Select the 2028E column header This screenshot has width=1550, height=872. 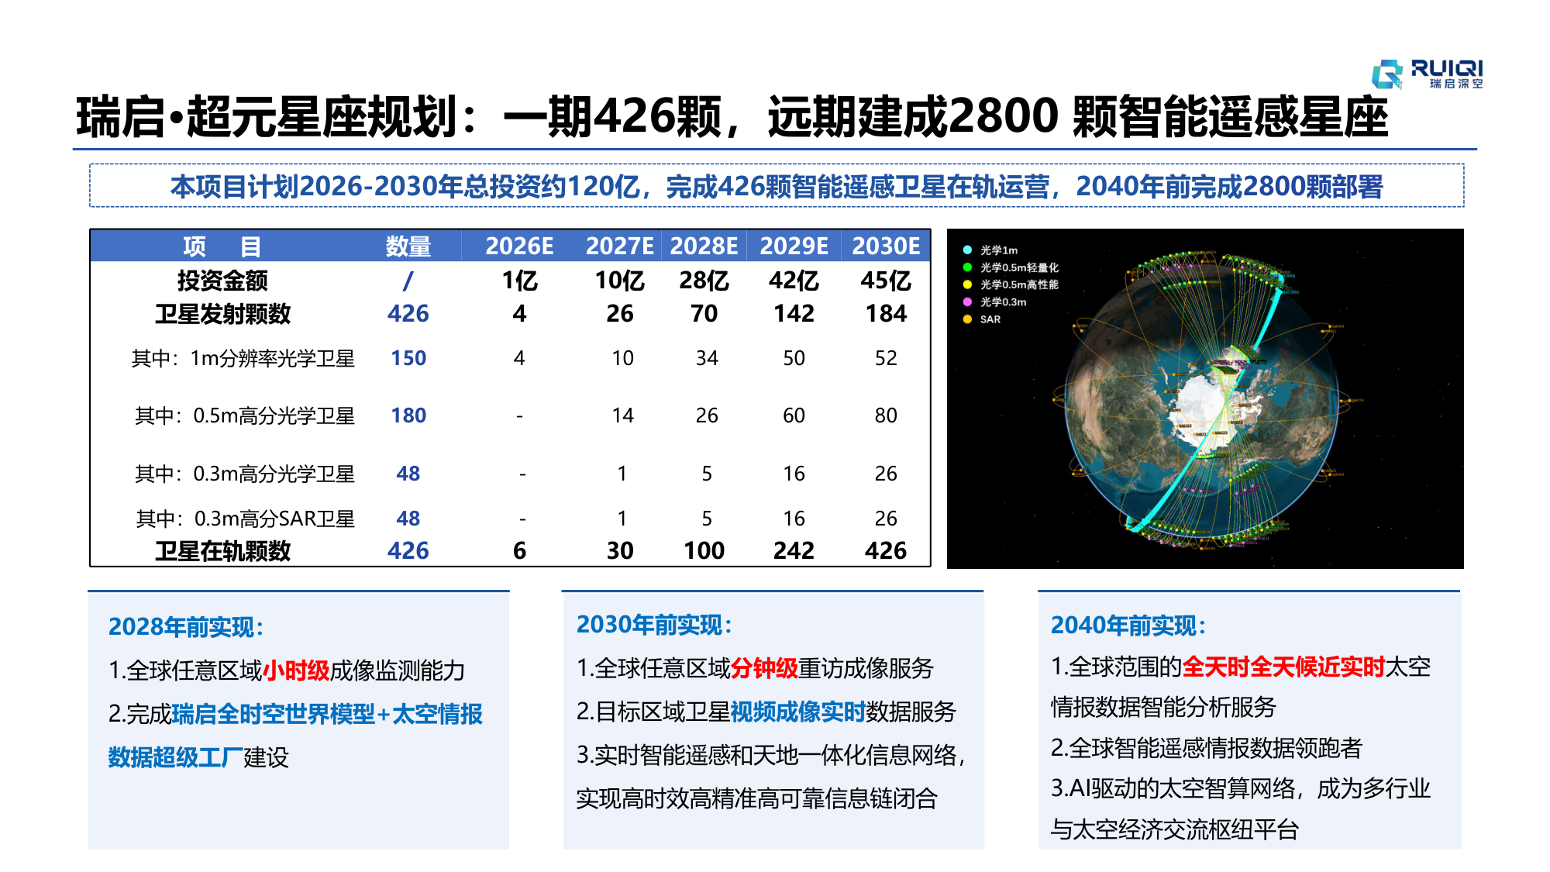[704, 246]
